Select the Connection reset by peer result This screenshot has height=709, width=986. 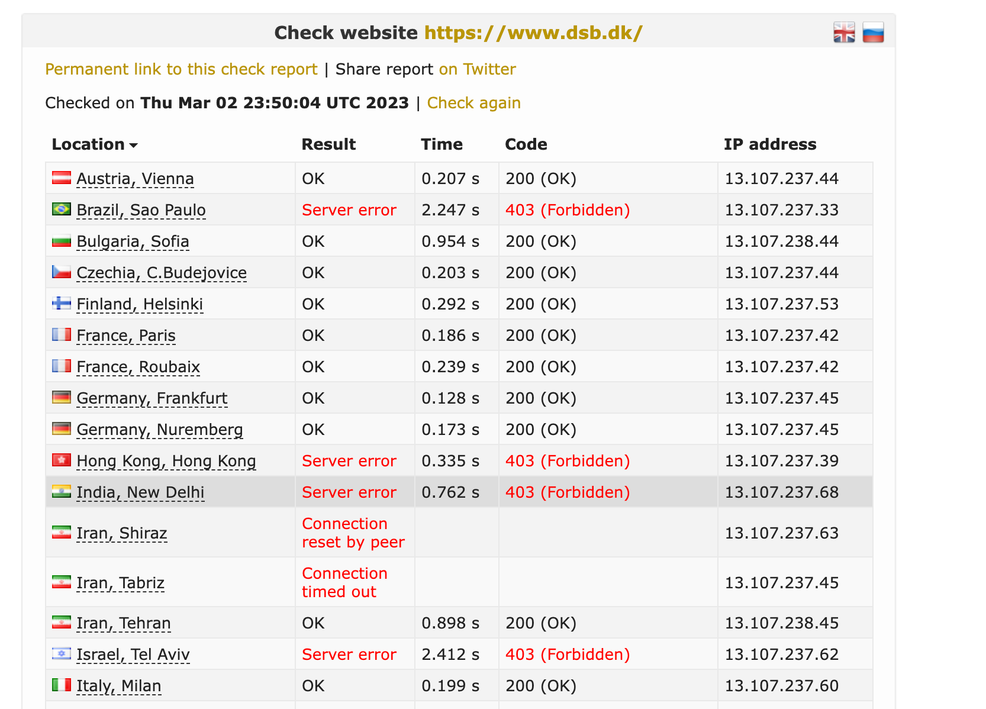[x=353, y=533]
